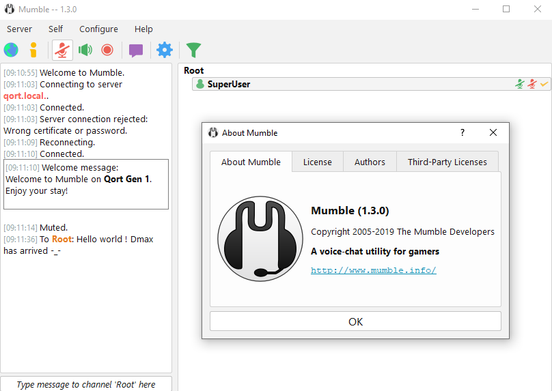Click the Mumble logo in About dialog
This screenshot has height=391, width=552.
coord(260,239)
